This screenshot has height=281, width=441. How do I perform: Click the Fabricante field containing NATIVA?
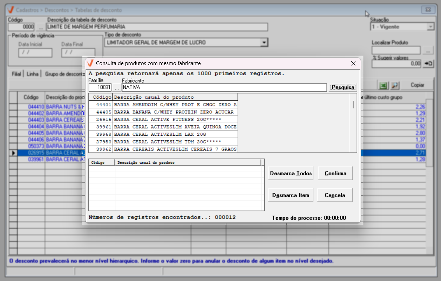[224, 87]
